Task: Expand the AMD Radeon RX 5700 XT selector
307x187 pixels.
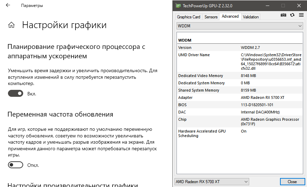Action: point(212,182)
